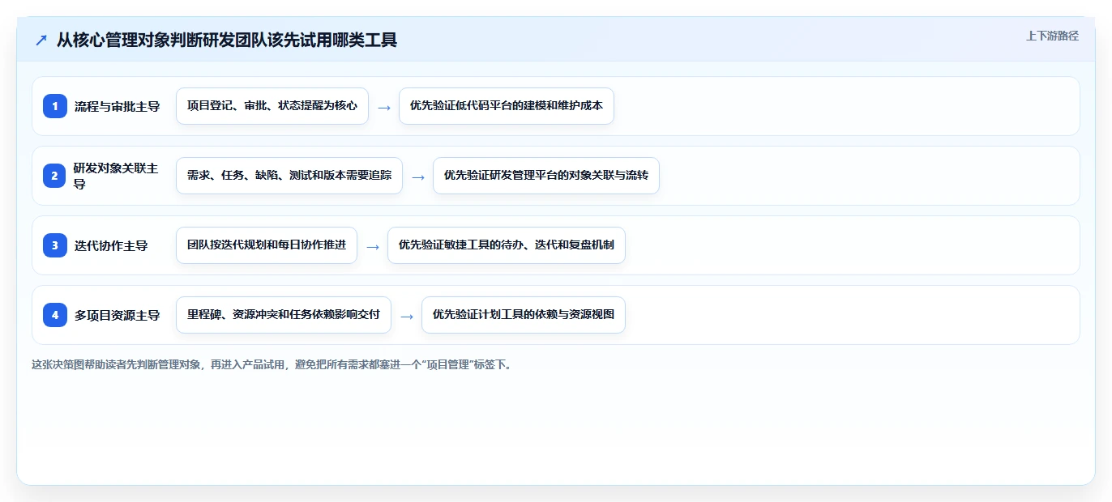Screen dimensions: 1112x502
Task: Click the 优先验证计划工具的依赖与资源视图 box
Action: [524, 315]
